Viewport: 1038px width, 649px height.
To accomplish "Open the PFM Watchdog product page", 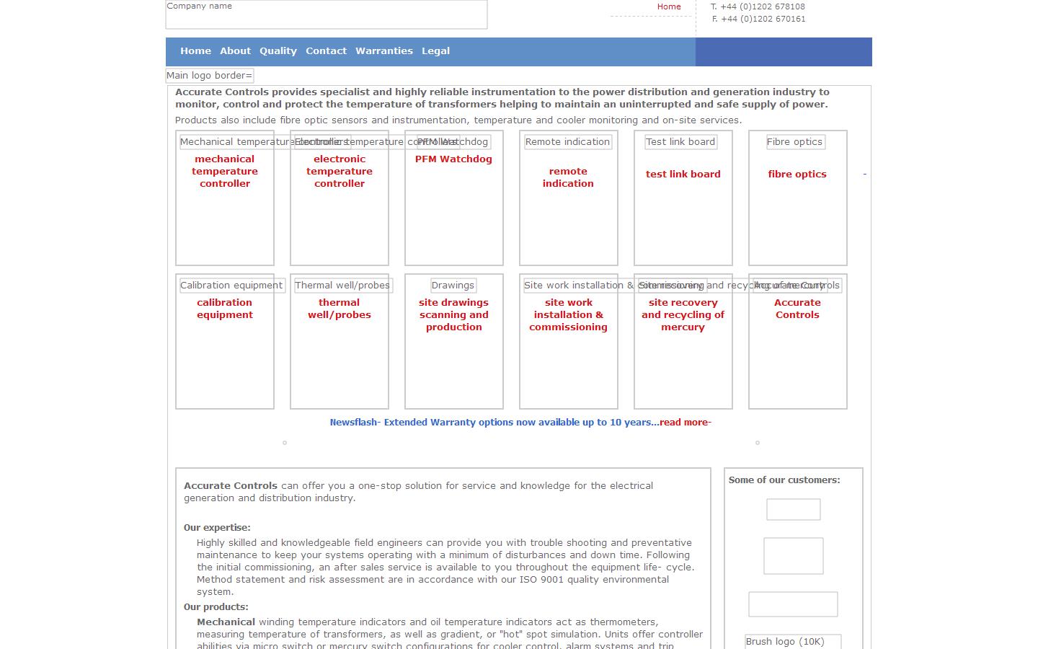I will click(x=453, y=159).
